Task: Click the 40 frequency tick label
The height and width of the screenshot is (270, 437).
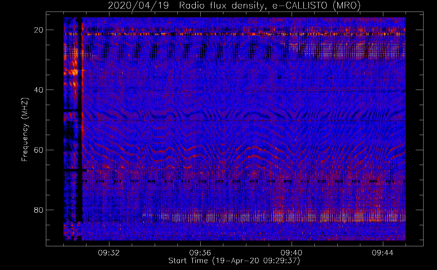Action: [39, 90]
